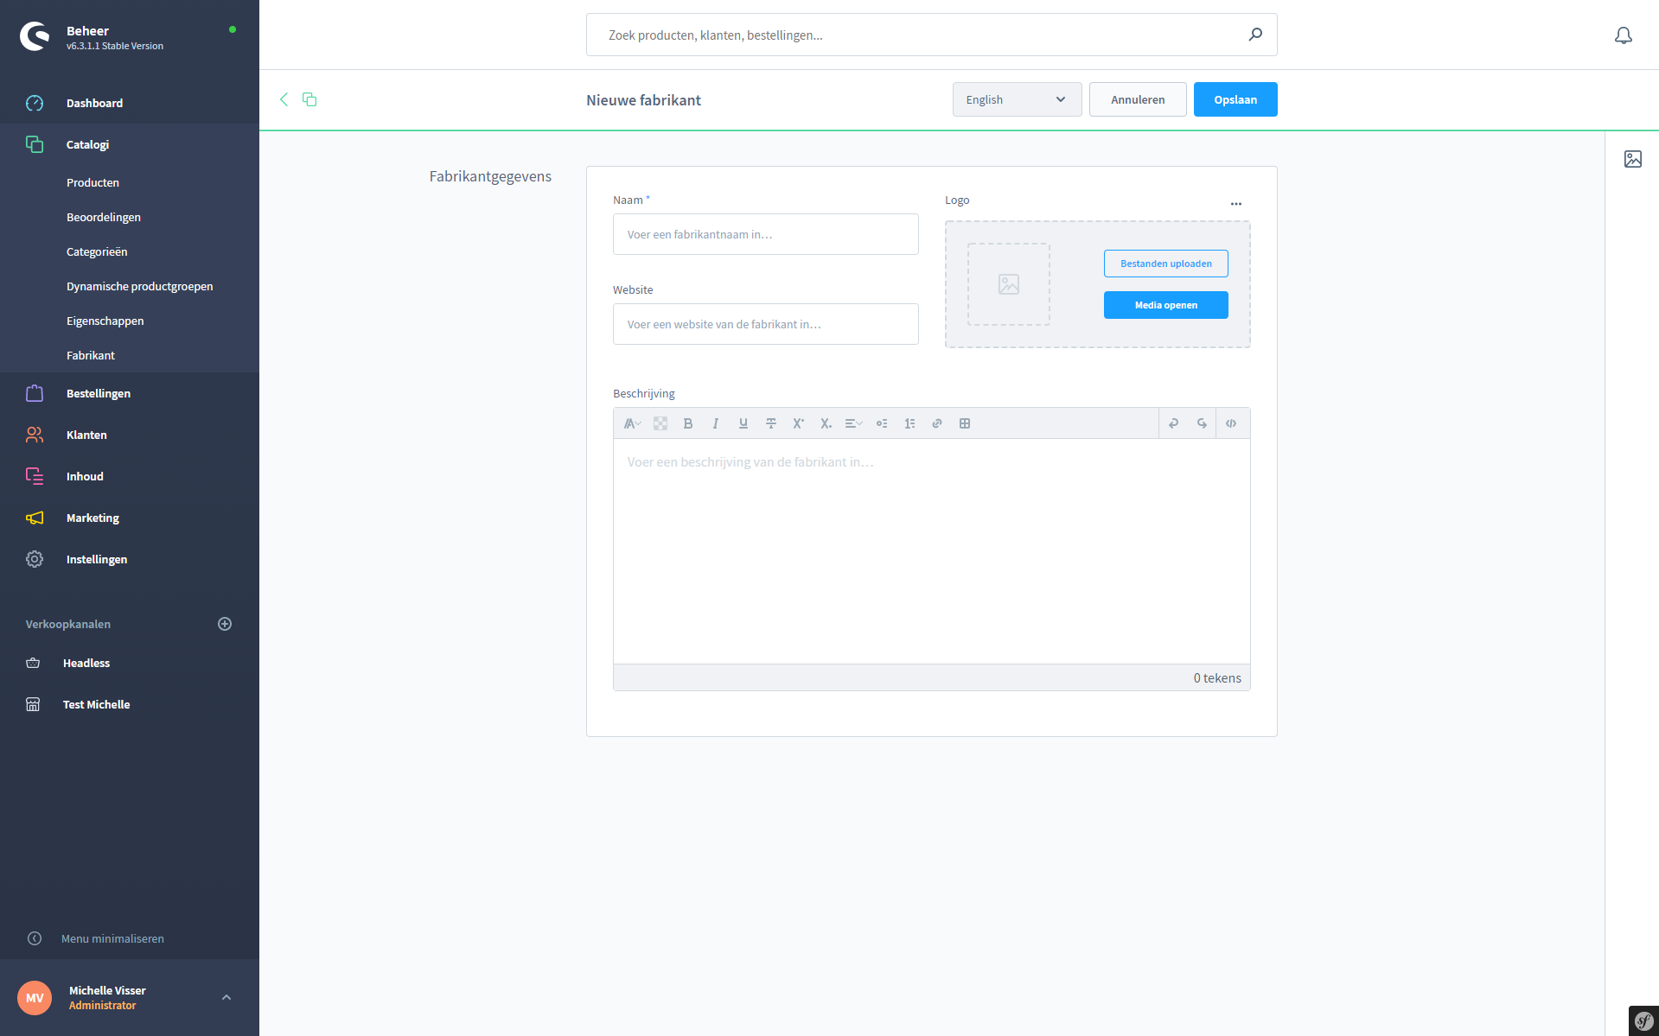Click the Bestanden uploaden button
The height and width of the screenshot is (1036, 1659).
pyautogui.click(x=1165, y=264)
